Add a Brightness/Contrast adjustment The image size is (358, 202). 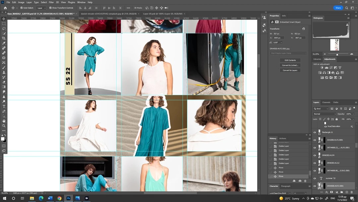point(322,68)
